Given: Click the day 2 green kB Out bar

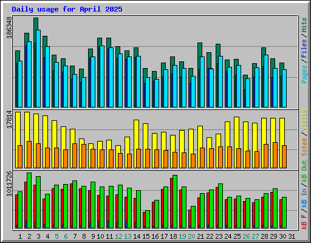Looking at the screenshot, I should pyautogui.click(x=29, y=200).
